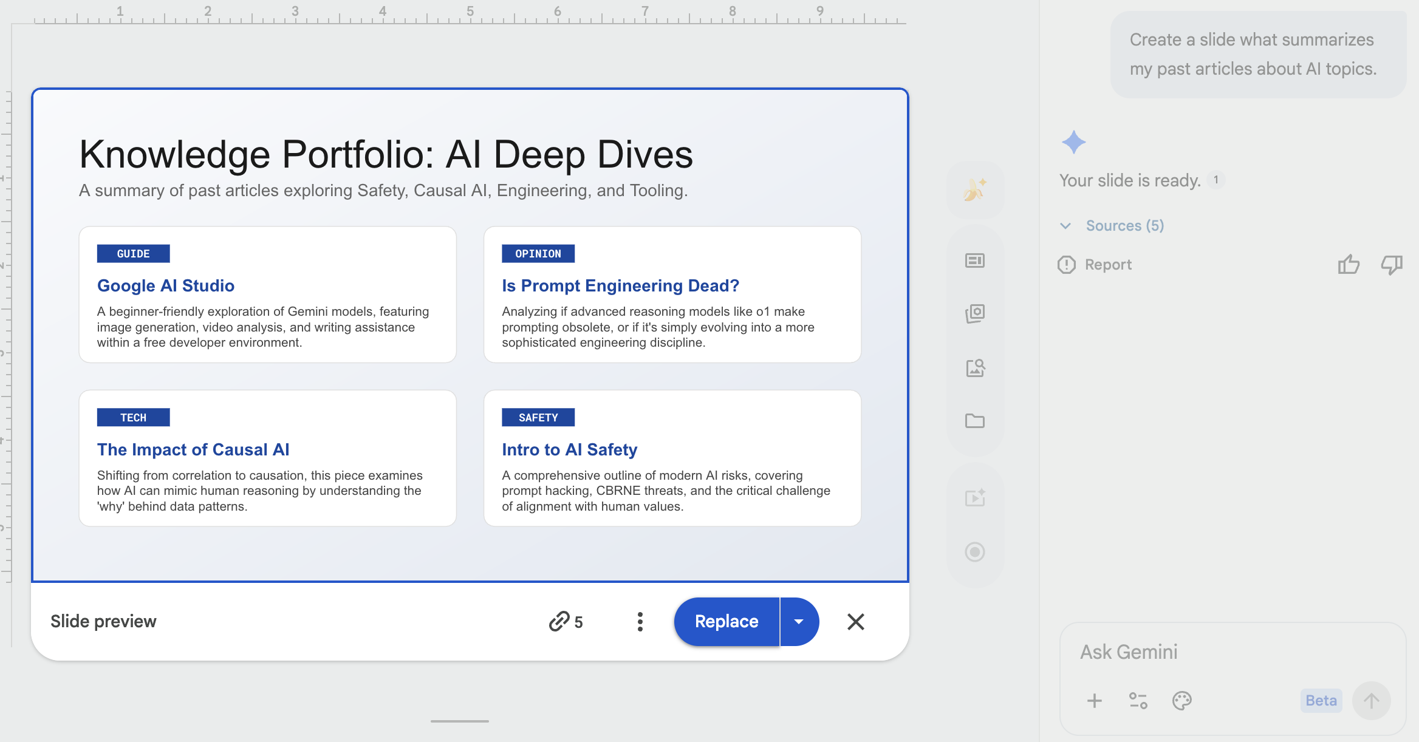Click the plus add attachment icon

point(1095,701)
